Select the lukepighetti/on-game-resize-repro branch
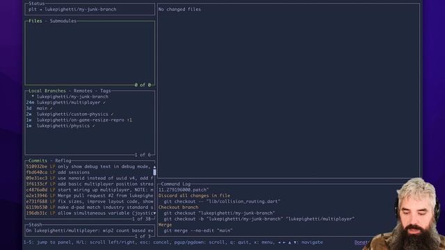 [90, 120]
